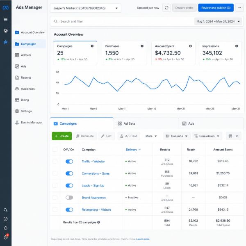Open search via magnifier in dark sidebar
The height and width of the screenshot is (246, 246).
tap(6, 210)
